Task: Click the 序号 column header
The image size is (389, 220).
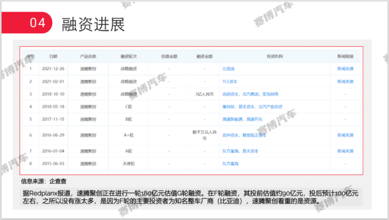Action: (x=30, y=56)
